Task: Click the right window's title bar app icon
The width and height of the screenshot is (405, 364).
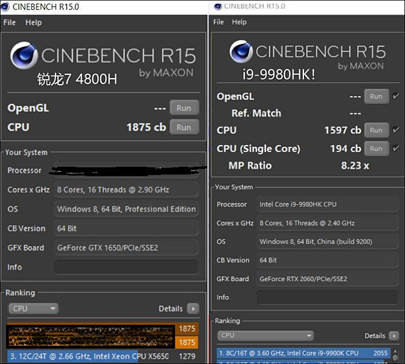Action: coord(218,6)
